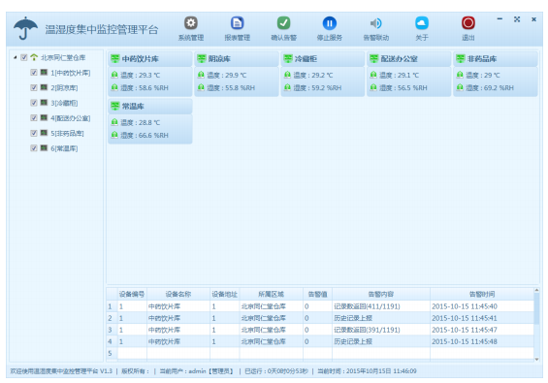548x383 pixels.
Task: Click the 配送办公室 card header icon
Action: 374,59
